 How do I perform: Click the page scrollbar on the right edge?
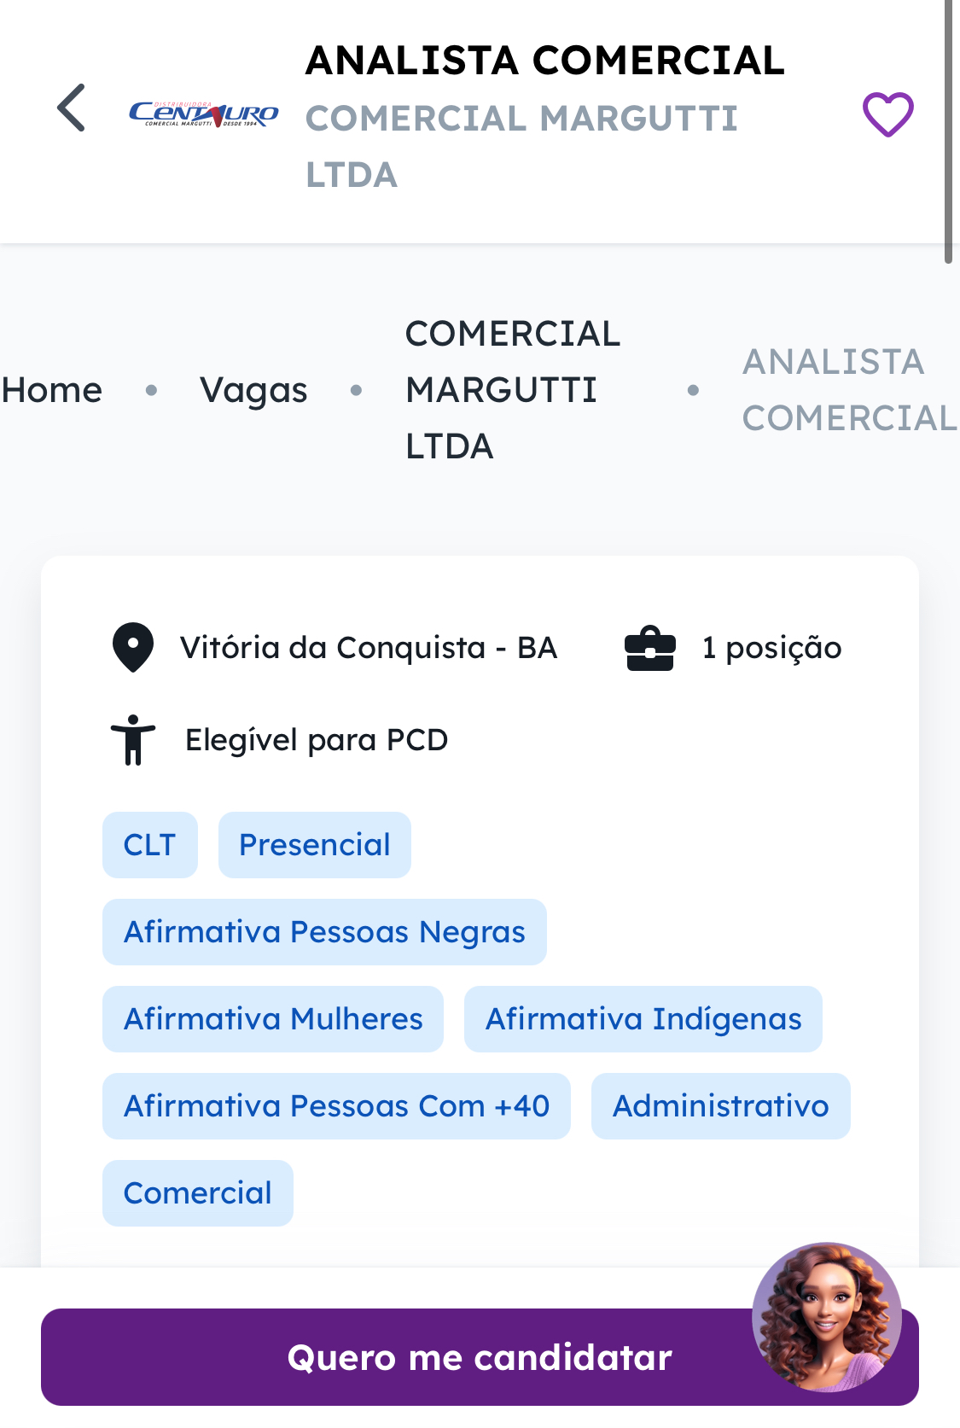coord(948,131)
